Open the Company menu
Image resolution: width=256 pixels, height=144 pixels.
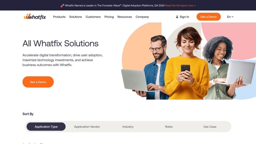(x=142, y=17)
